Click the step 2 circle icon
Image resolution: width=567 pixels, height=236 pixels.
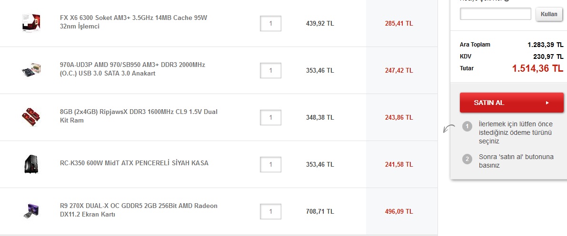tap(467, 159)
